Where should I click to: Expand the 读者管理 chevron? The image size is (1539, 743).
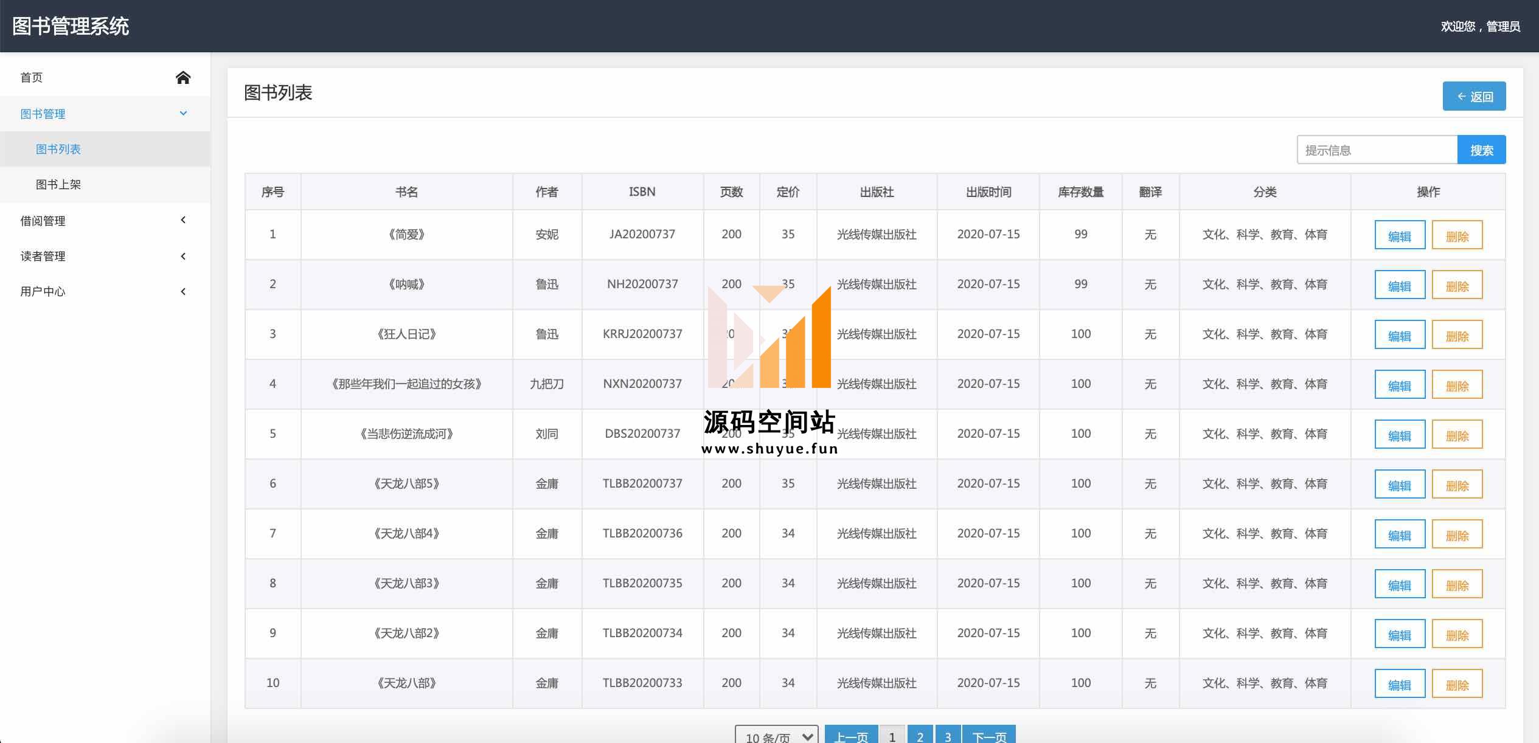pyautogui.click(x=183, y=256)
